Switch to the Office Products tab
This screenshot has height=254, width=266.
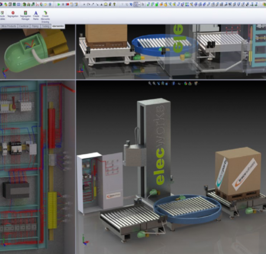pos(9,26)
